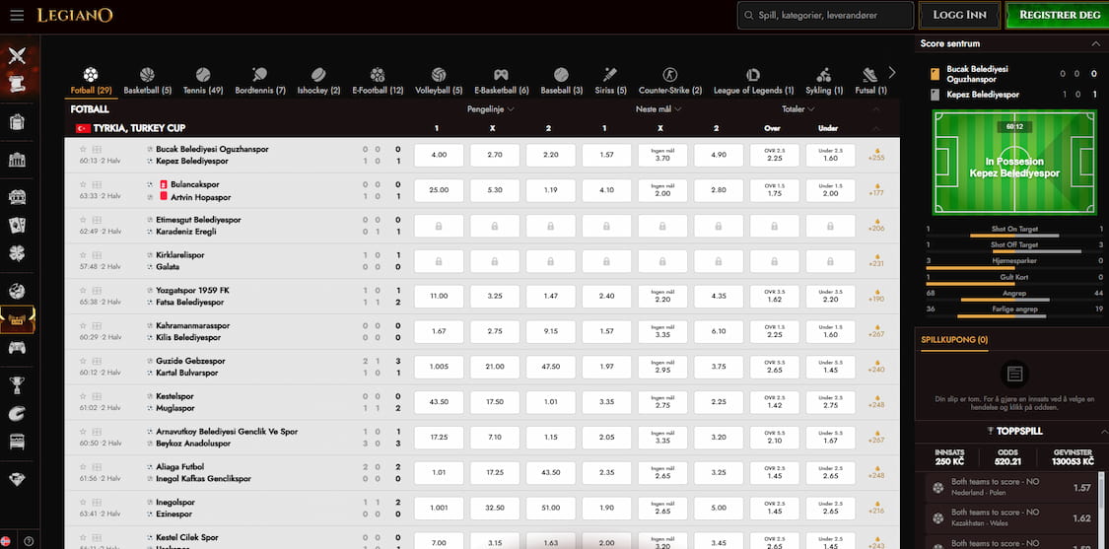Open help question mark icon
This screenshot has width=1109, height=549.
point(29,541)
